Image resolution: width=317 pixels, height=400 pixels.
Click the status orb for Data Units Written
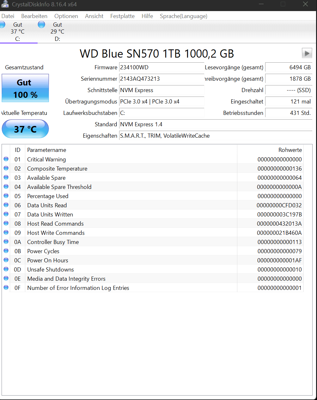6,214
